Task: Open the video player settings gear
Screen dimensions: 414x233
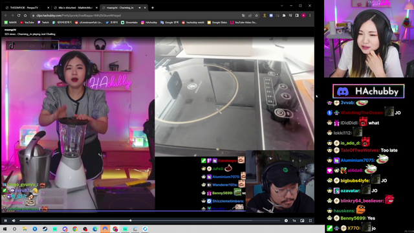Action: [x=286, y=221]
